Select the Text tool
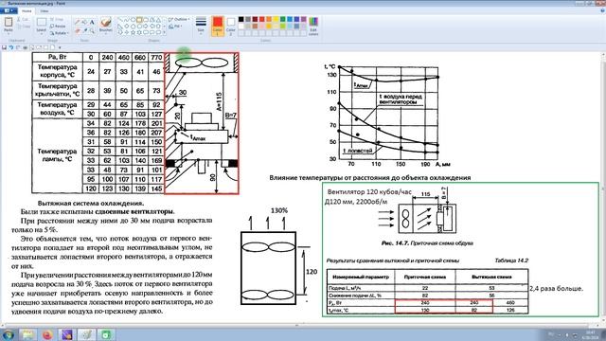The height and width of the screenshot is (341, 606). [92, 23]
